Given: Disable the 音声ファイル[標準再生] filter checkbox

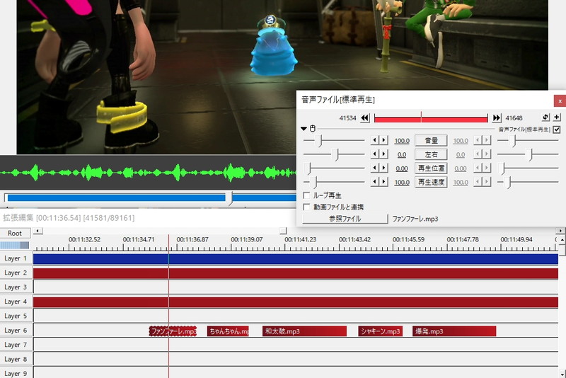Looking at the screenshot, I should 557,130.
